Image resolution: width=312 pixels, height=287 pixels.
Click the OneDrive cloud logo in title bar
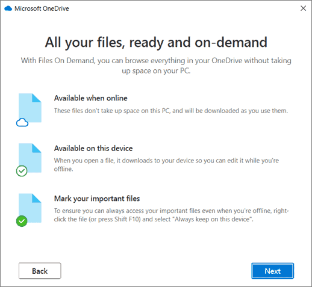tap(8, 8)
